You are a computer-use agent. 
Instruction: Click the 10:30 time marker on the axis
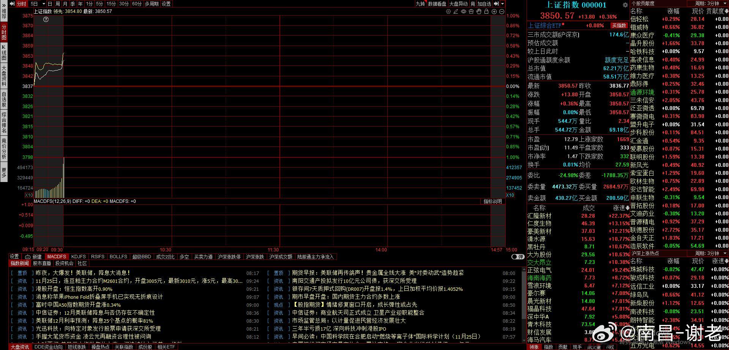click(166, 250)
